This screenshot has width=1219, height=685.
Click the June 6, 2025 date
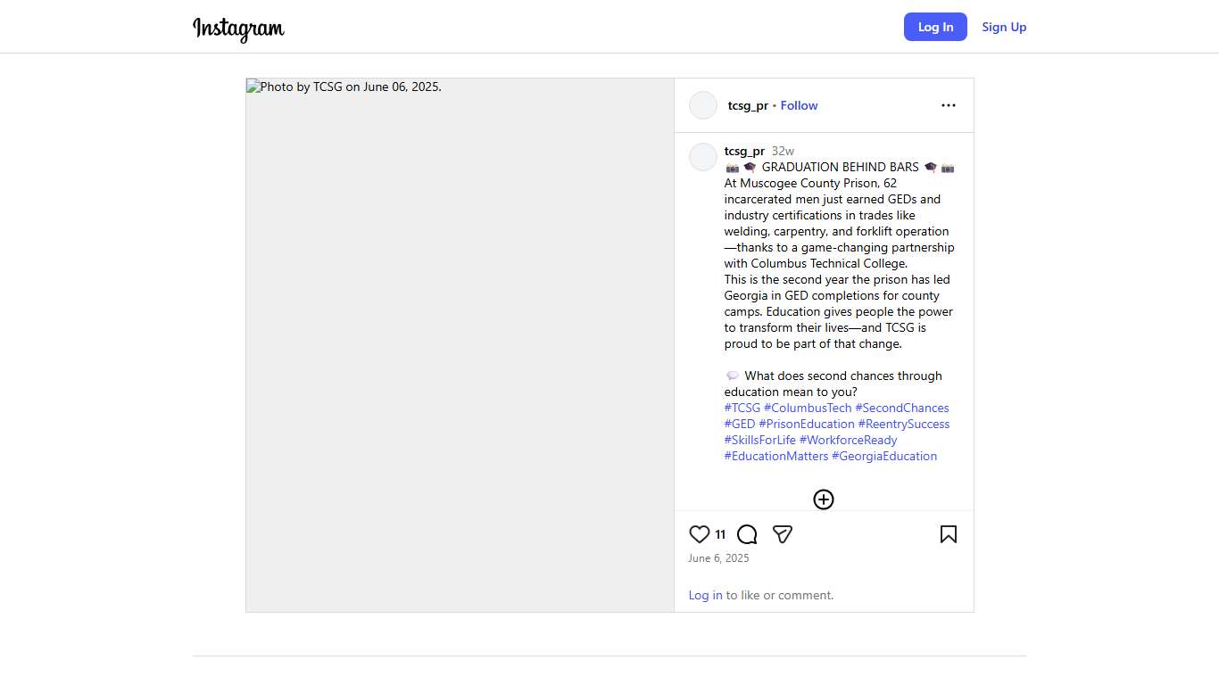coord(718,558)
